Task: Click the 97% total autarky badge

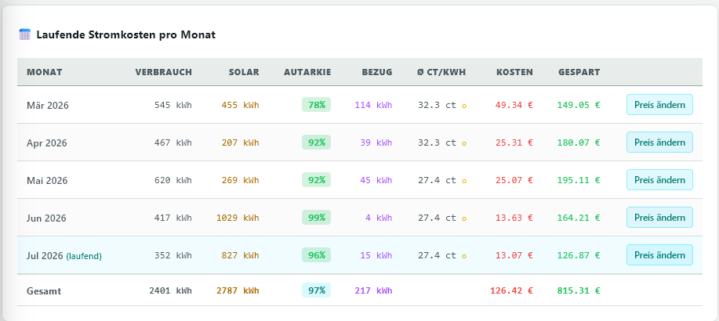Action: (x=317, y=290)
